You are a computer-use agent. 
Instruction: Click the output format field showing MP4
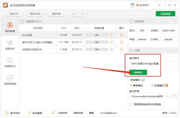tap(153, 64)
